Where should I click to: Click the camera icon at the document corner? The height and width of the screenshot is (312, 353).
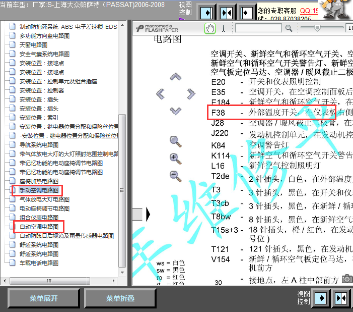(347, 279)
